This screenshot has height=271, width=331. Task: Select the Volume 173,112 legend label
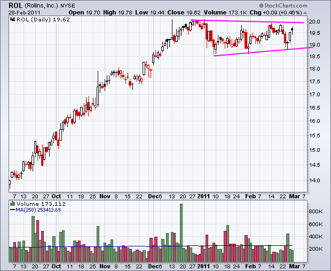41,204
